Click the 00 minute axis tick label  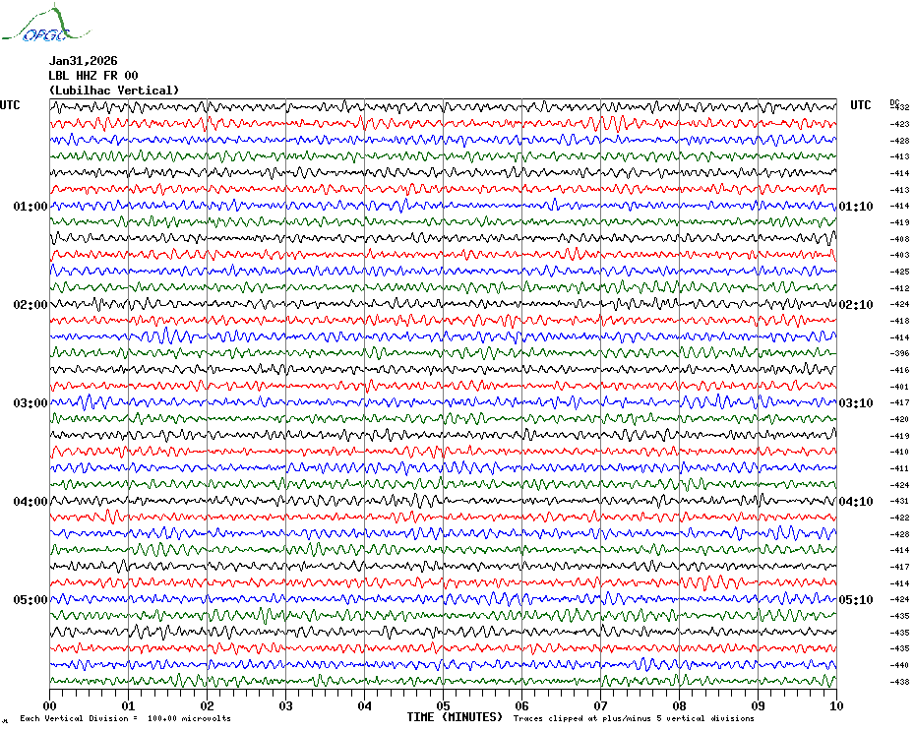coord(50,706)
